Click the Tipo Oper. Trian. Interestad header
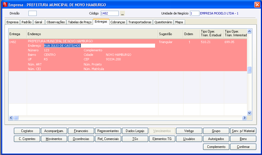The height and width of the screenshot is (155, 262). [x=235, y=33]
